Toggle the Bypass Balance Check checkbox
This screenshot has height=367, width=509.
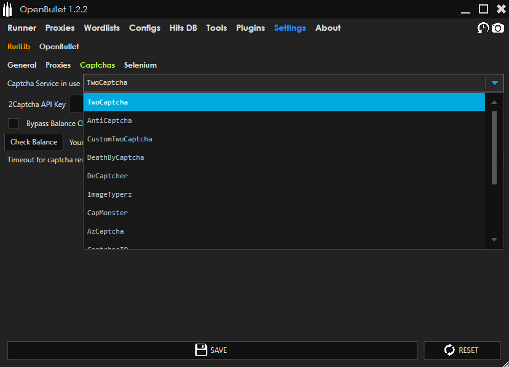[14, 124]
